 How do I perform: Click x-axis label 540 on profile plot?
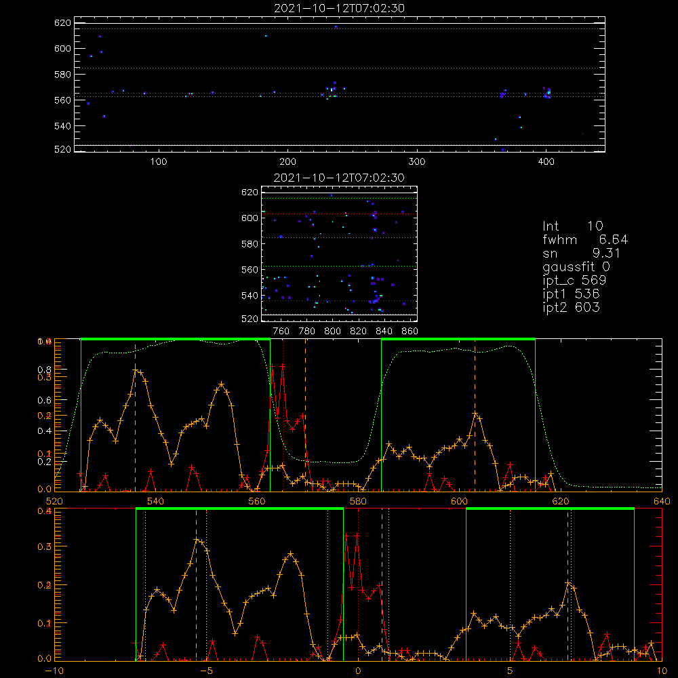156,502
